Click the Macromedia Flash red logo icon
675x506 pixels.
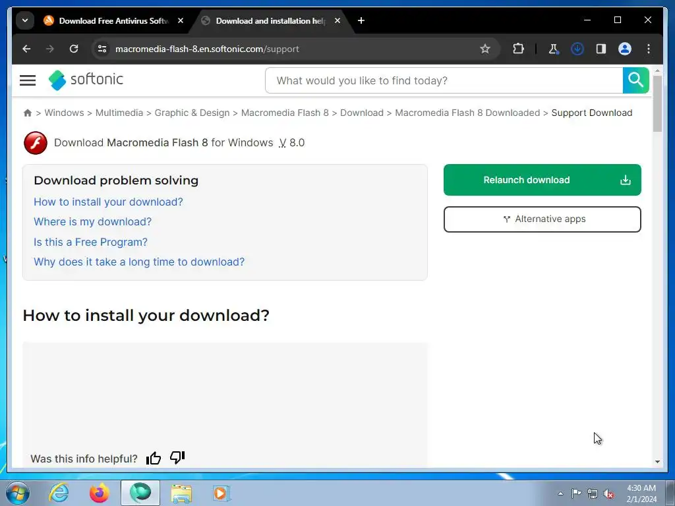tap(36, 143)
